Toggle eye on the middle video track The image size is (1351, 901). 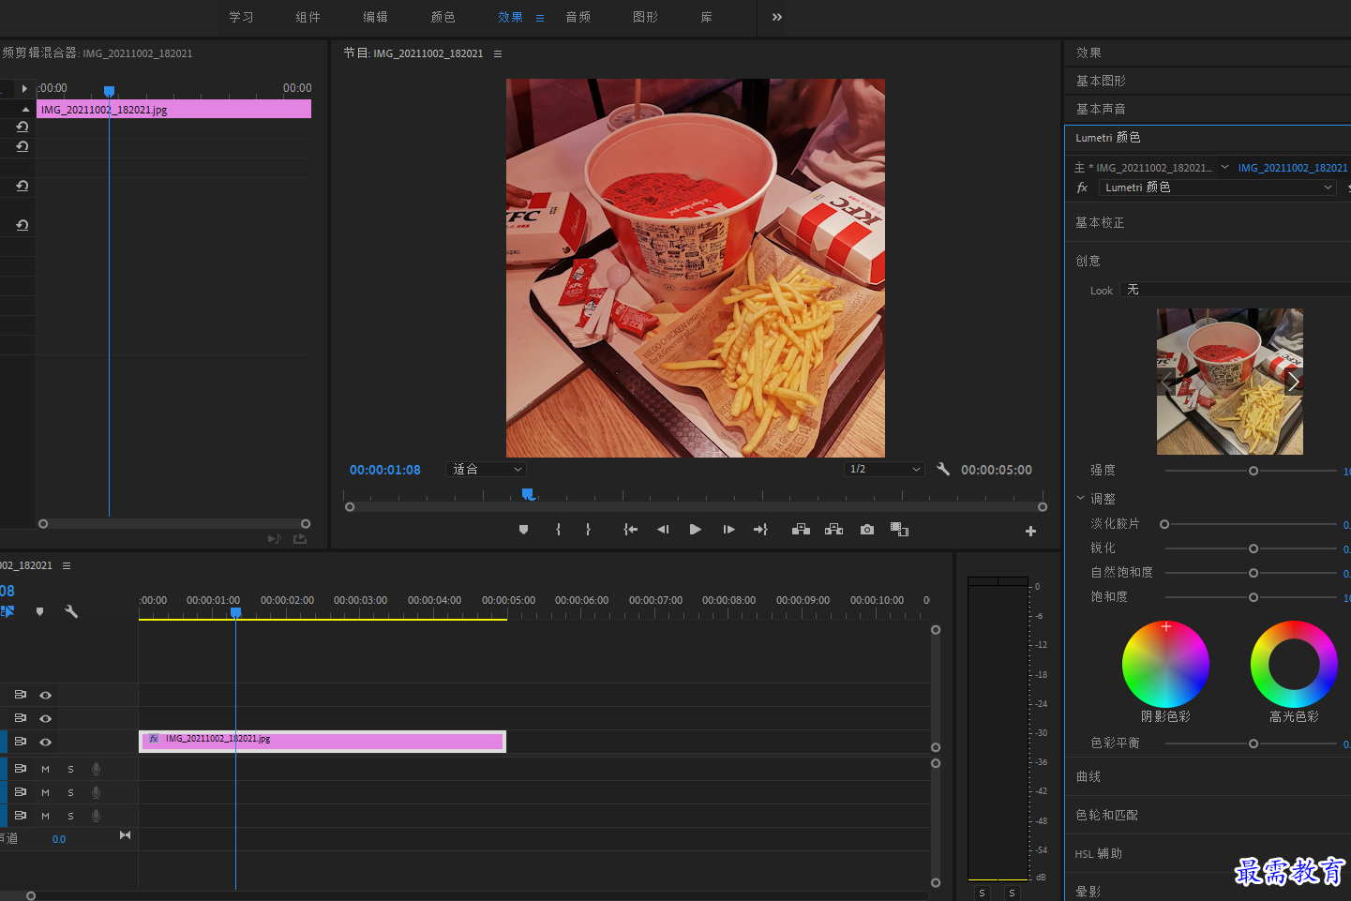45,718
